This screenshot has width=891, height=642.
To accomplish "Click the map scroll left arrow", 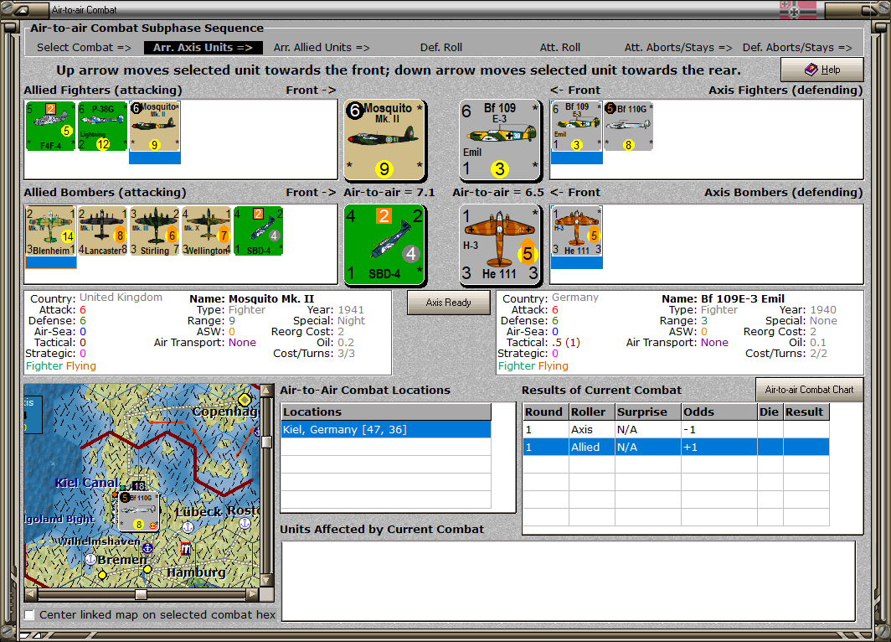I will pos(31,594).
